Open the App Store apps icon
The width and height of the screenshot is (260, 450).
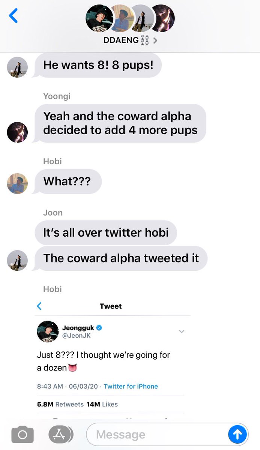[x=61, y=435]
